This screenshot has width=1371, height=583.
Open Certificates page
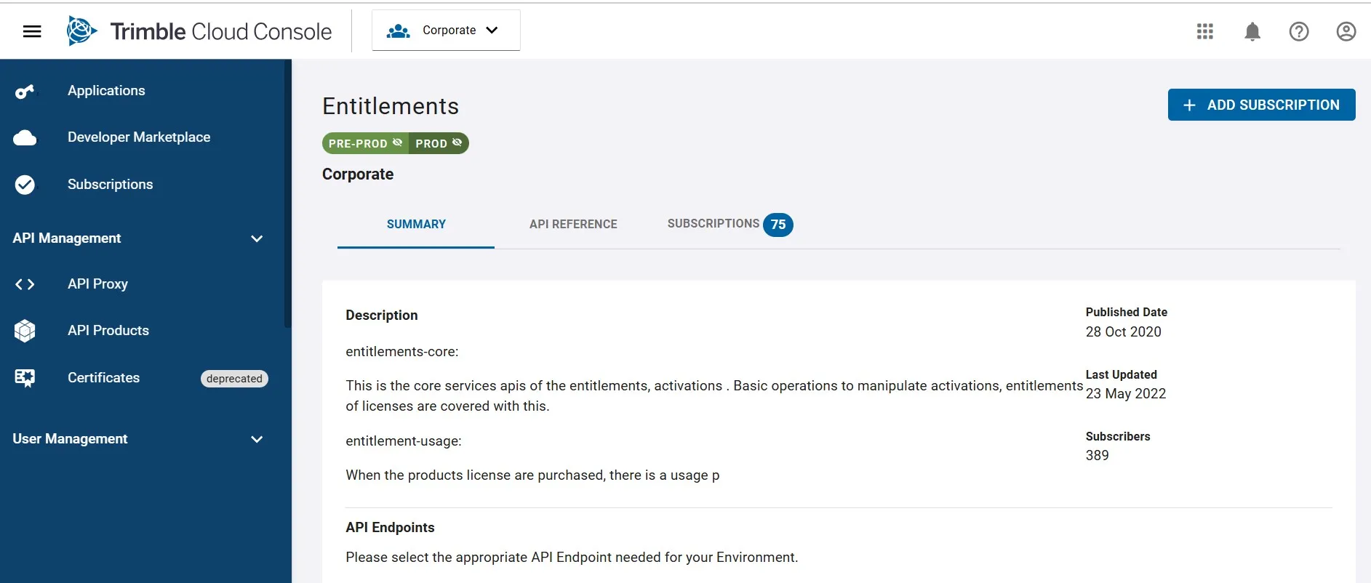[x=103, y=378]
